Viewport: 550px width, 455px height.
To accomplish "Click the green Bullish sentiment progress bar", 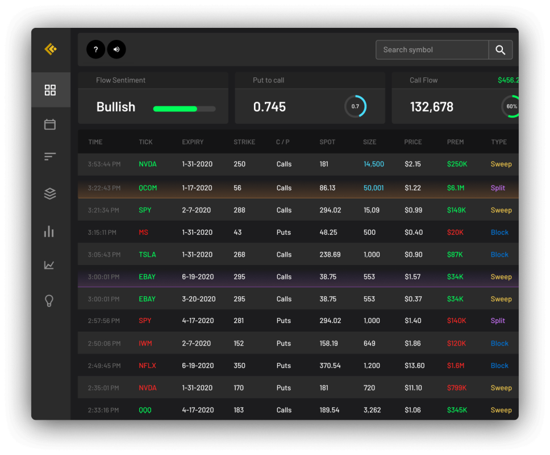I will click(x=184, y=109).
